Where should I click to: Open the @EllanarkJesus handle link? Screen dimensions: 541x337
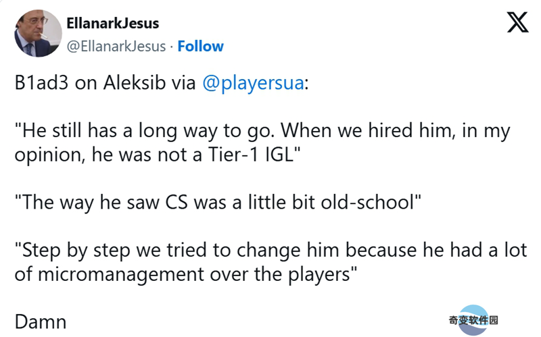click(115, 46)
